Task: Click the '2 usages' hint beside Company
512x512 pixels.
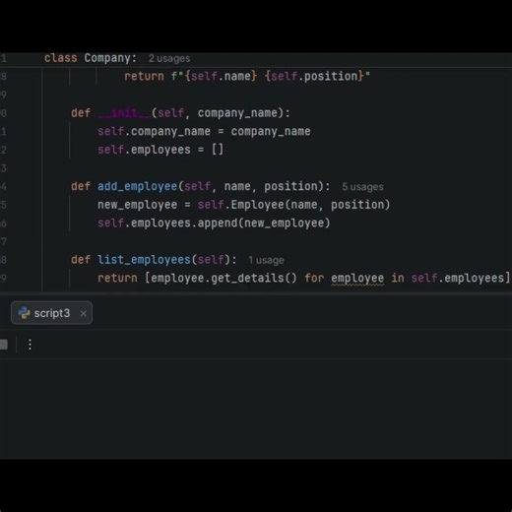Action: [169, 58]
